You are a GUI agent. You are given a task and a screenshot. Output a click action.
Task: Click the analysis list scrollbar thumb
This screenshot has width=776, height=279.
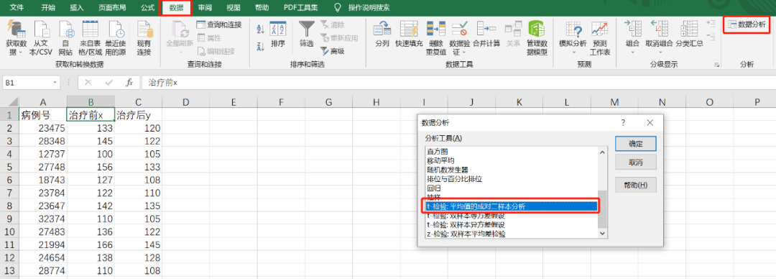point(602,209)
